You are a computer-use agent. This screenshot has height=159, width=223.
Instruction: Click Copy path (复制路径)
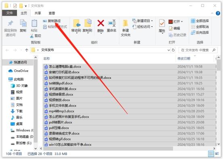pos(52,21)
